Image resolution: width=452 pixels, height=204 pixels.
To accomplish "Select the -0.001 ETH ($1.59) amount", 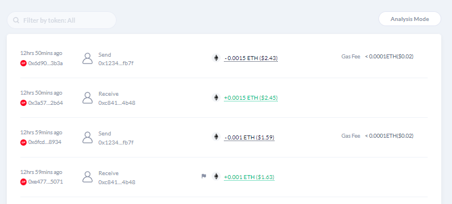I will (x=249, y=137).
